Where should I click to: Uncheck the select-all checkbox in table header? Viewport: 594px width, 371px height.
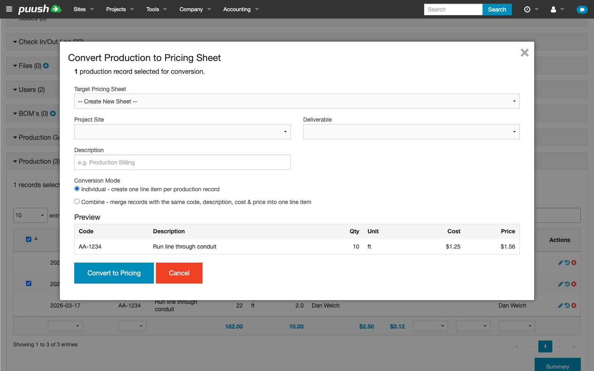click(x=28, y=239)
